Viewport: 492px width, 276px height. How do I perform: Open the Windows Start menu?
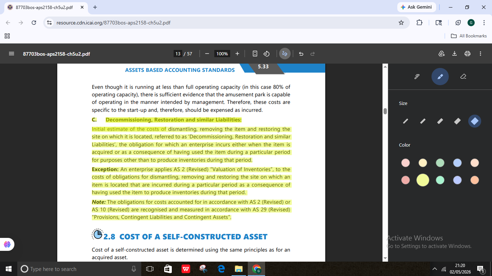(x=9, y=269)
